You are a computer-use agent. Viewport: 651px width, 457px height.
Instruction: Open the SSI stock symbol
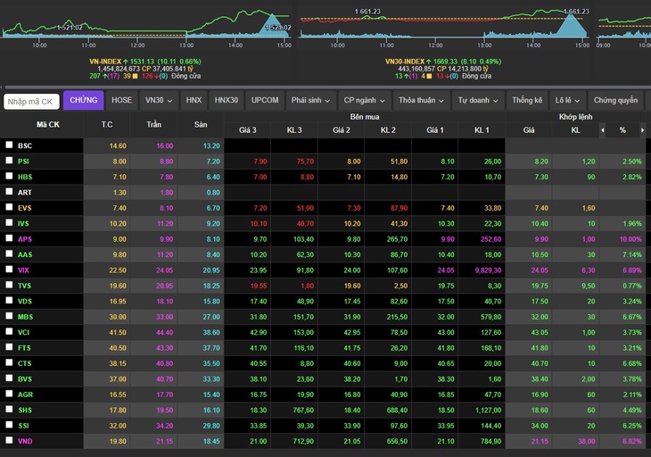pos(24,426)
